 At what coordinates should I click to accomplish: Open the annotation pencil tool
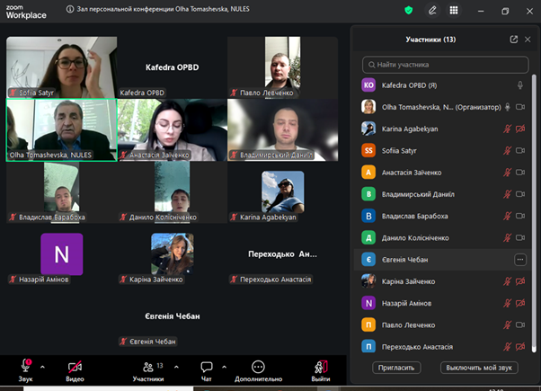coord(432,11)
